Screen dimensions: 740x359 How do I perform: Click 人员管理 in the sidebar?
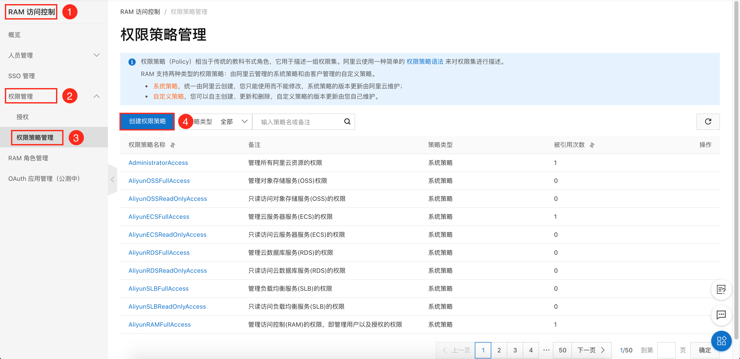(20, 55)
